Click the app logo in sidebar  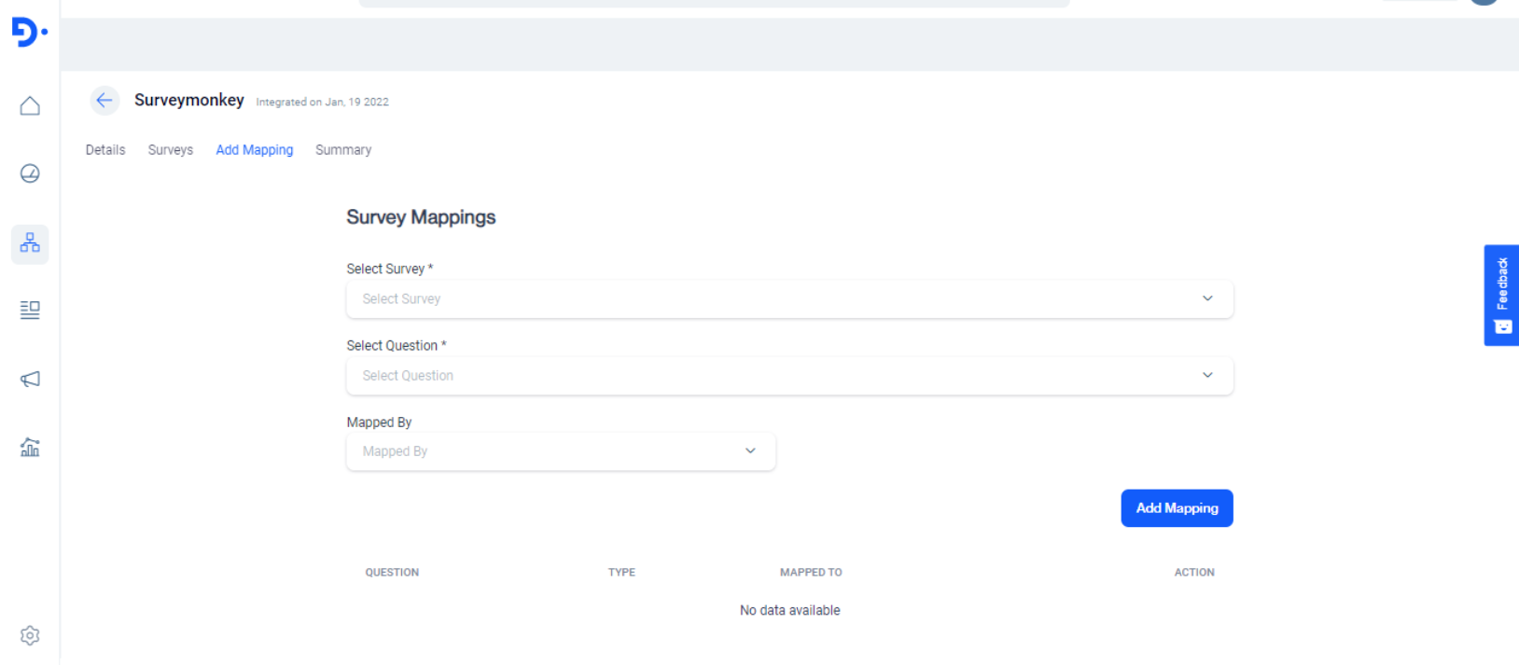[x=29, y=33]
